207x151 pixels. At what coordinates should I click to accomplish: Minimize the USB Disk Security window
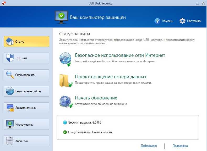tap(197, 4)
